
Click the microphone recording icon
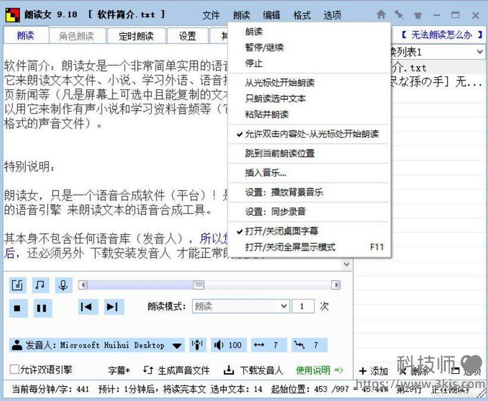(64, 284)
